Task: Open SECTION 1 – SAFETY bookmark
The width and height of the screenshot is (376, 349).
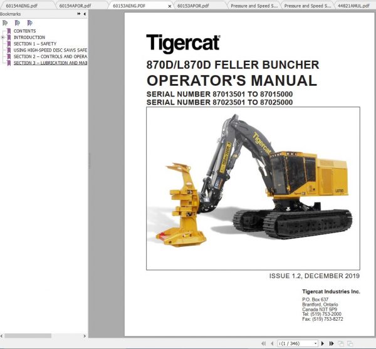Action: point(35,44)
